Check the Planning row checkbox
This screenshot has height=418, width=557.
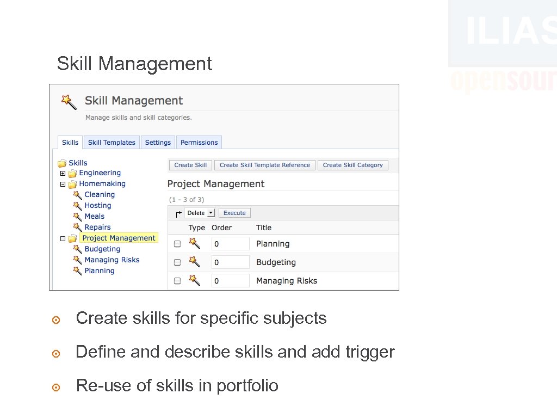177,243
